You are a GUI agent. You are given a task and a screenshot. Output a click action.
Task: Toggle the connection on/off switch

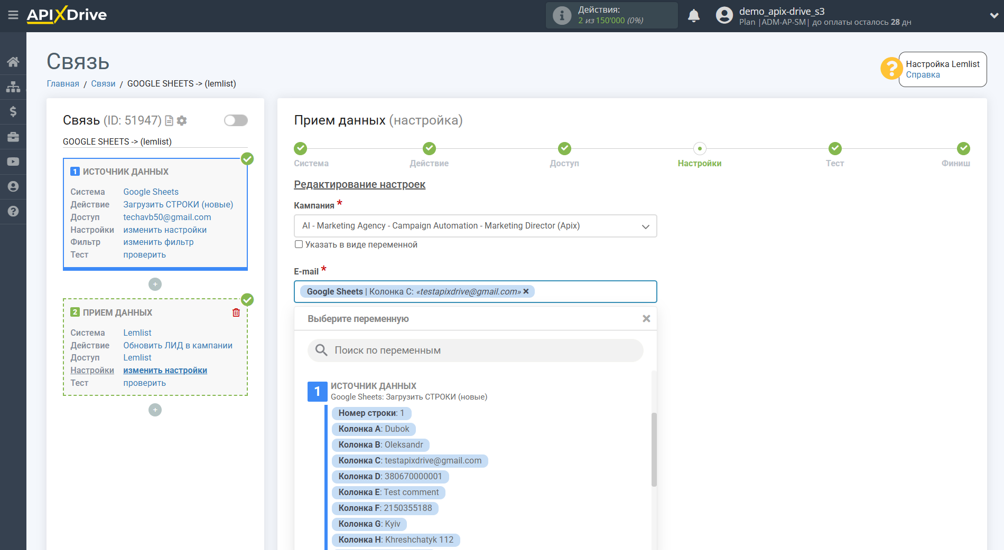(x=236, y=120)
